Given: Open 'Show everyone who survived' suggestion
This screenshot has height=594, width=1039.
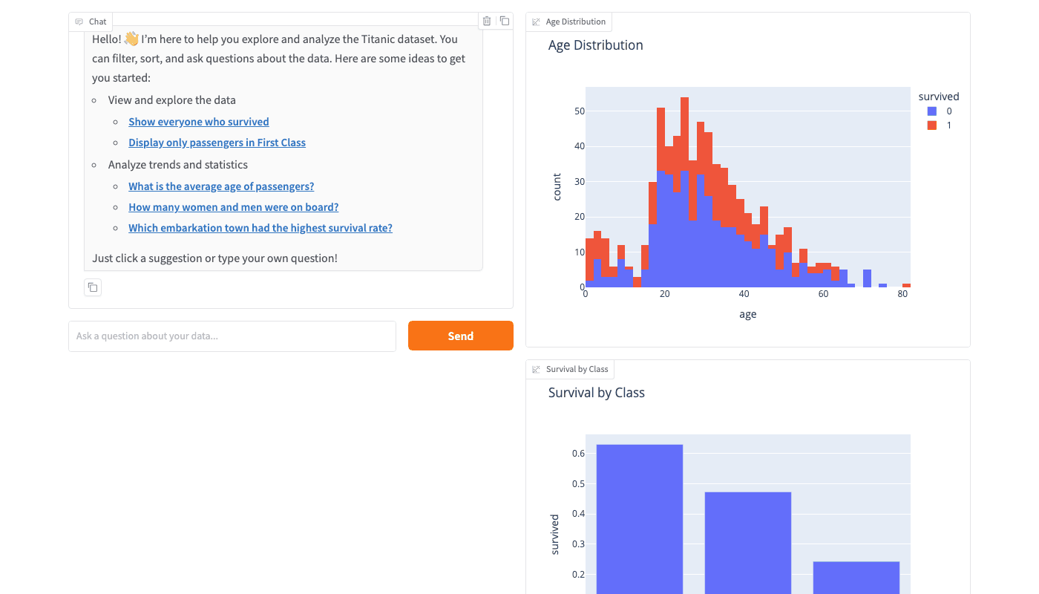Looking at the screenshot, I should [199, 122].
